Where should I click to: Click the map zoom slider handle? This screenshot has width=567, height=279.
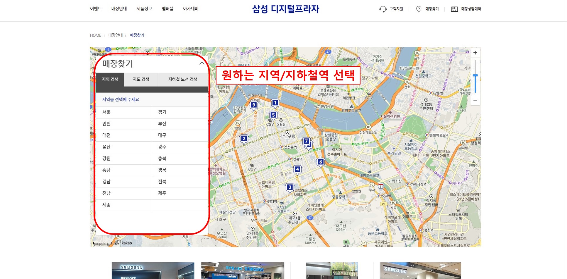(475, 76)
